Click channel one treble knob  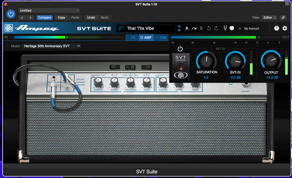click(x=114, y=82)
